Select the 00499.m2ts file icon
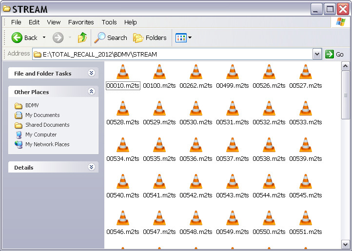This screenshot has height=251, width=352. tap(233, 72)
